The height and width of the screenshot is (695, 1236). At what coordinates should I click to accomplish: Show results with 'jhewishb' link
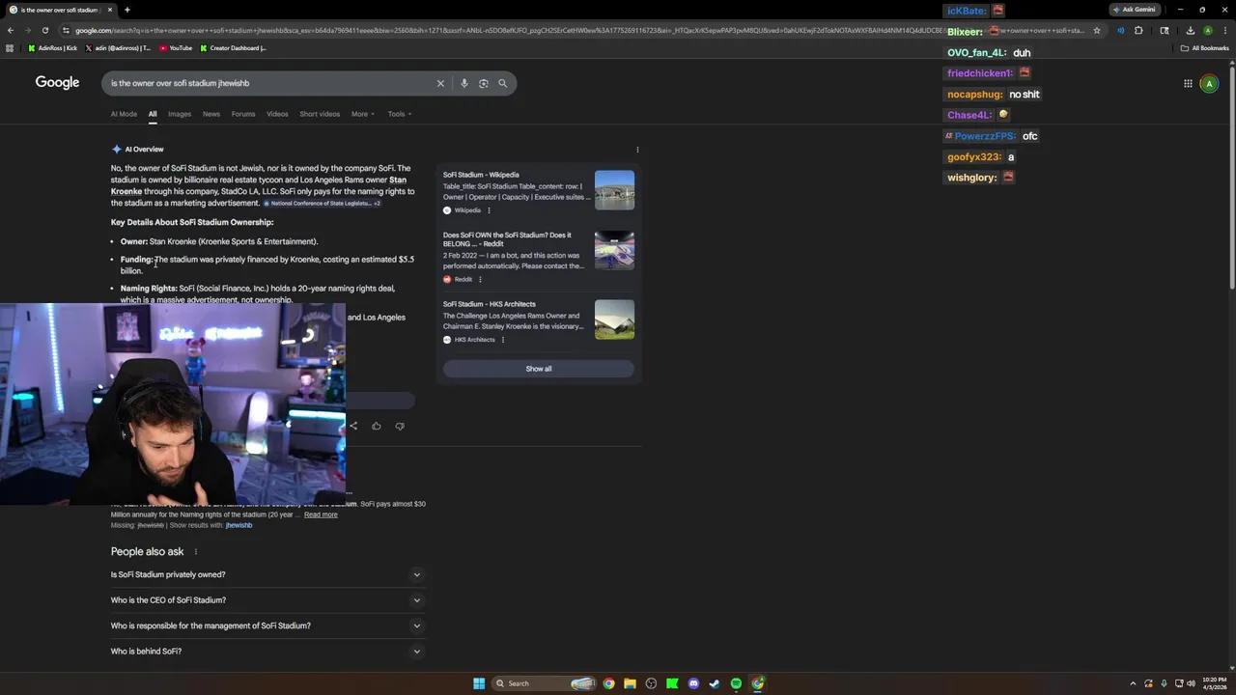pos(239,525)
